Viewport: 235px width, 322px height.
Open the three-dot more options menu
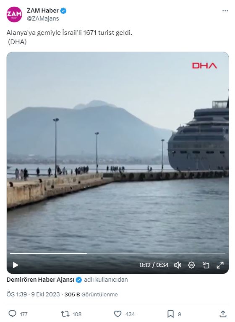225,11
